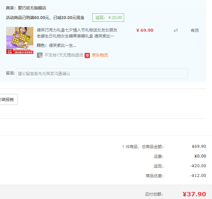Click the color option text 德芙紫此一生...
212x199 pixels.
(x=62, y=45)
